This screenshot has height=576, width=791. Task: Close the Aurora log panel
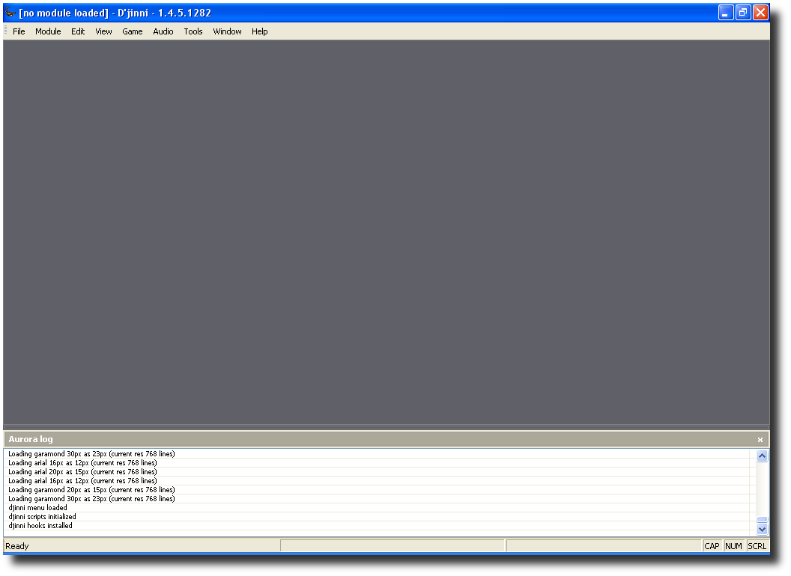point(760,440)
